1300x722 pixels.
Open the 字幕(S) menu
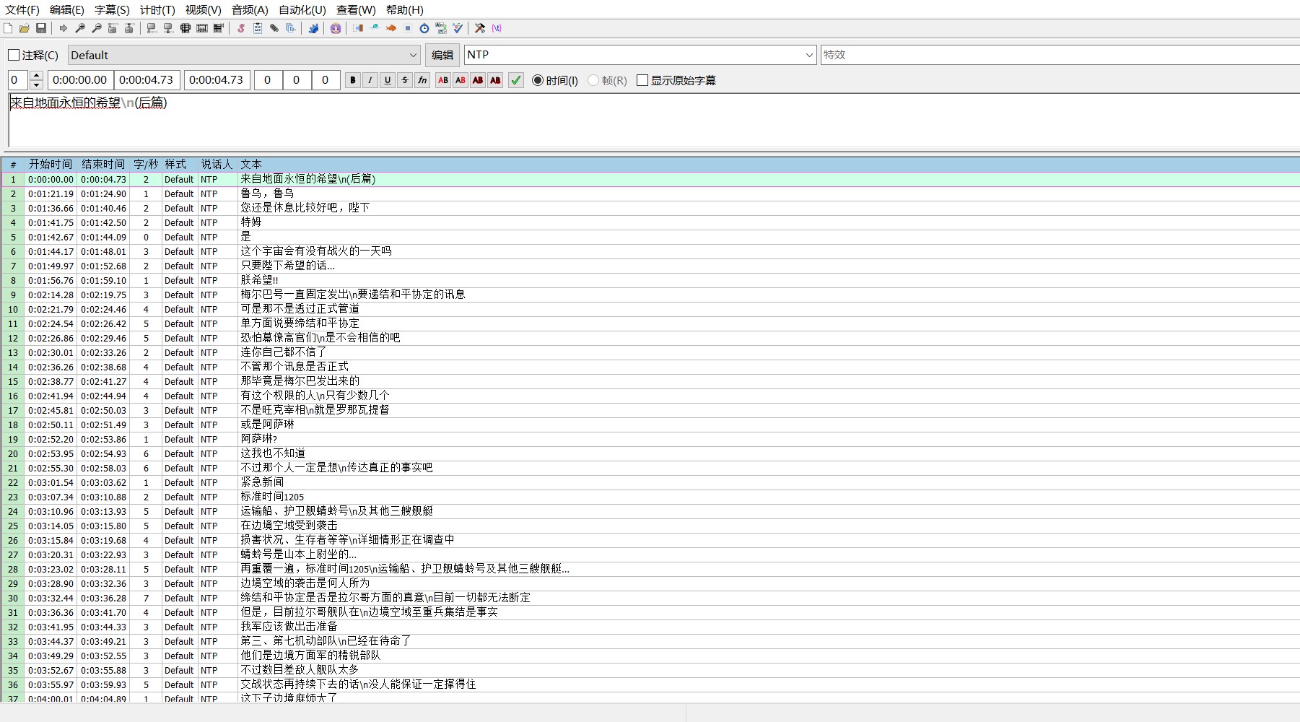(112, 10)
